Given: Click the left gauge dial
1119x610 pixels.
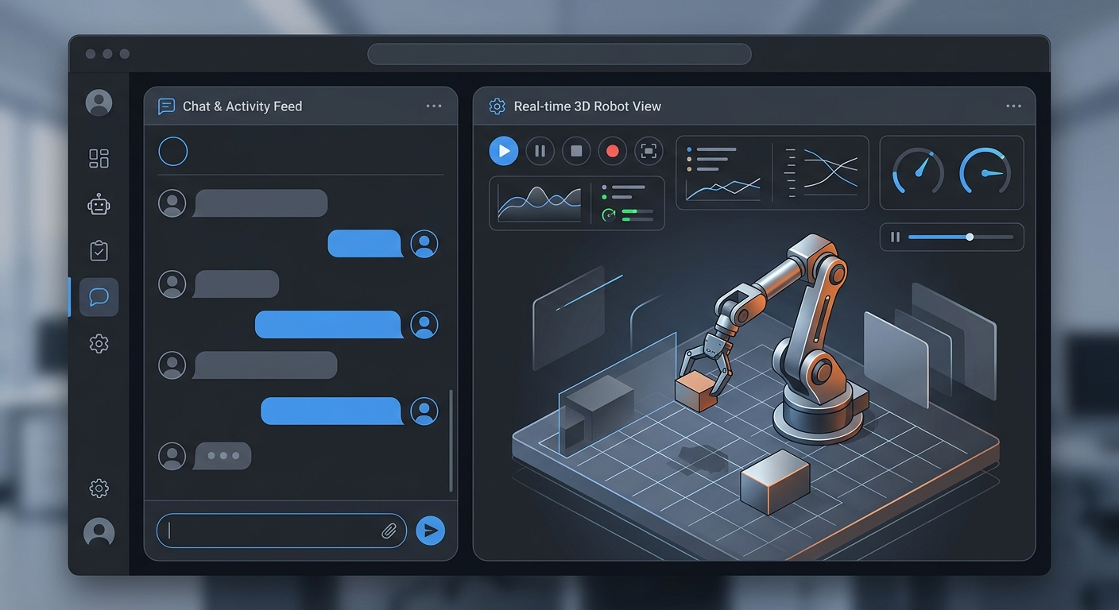Looking at the screenshot, I should 919,172.
